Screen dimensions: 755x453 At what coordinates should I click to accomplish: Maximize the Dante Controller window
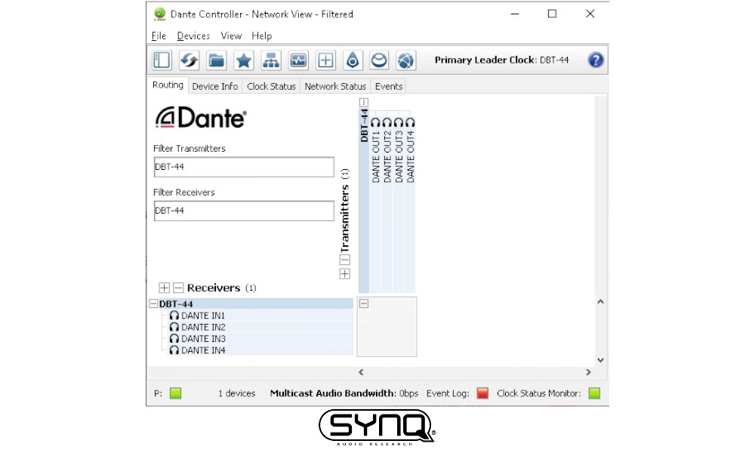(x=553, y=14)
